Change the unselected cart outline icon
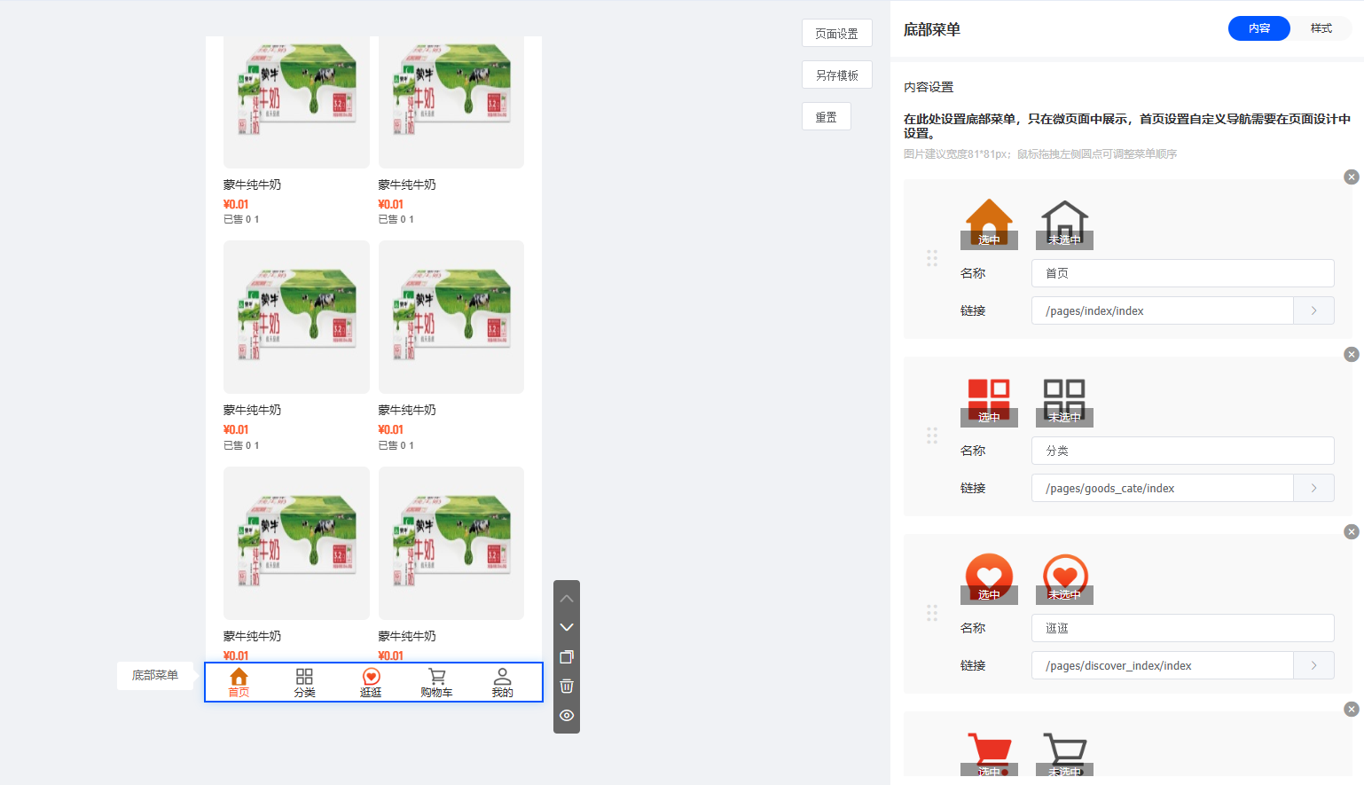 point(1064,753)
